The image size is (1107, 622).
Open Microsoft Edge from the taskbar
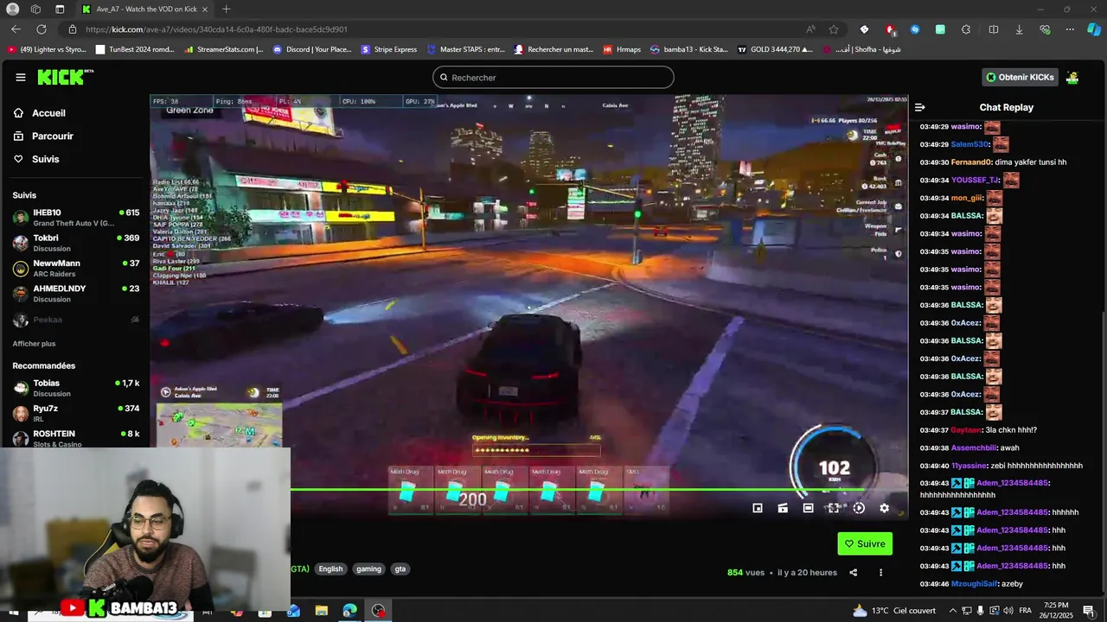pyautogui.click(x=349, y=611)
